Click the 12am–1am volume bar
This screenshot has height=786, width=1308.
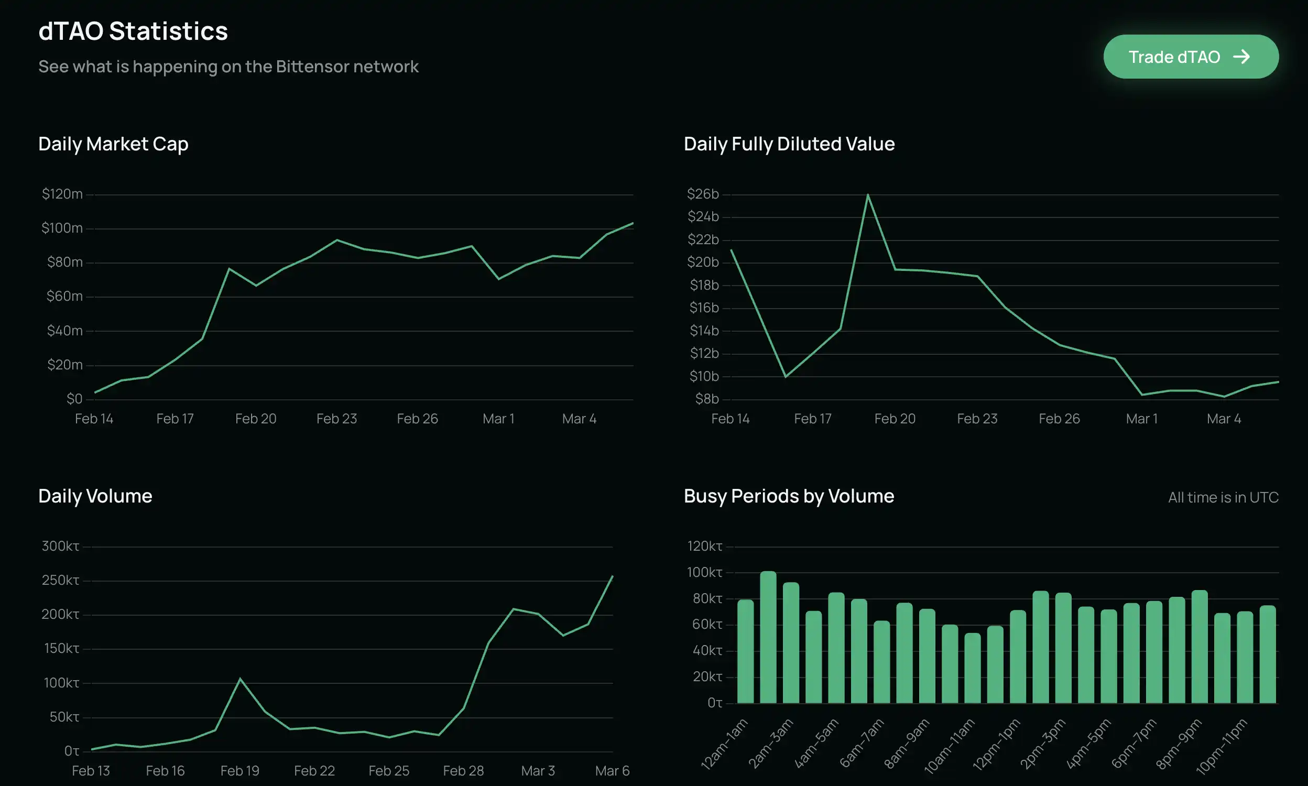[x=745, y=651]
